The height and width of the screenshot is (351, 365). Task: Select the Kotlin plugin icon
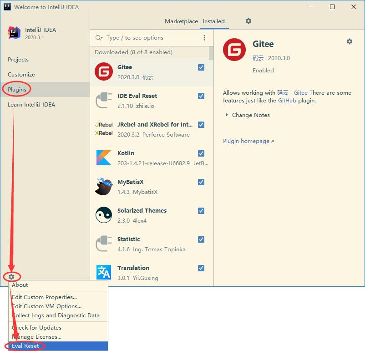point(104,158)
